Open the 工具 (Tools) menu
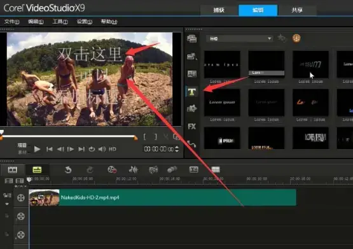 (60, 22)
